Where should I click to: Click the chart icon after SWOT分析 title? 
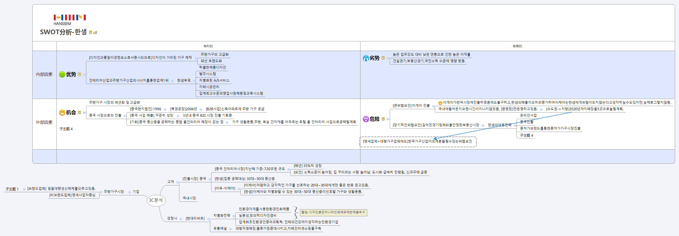point(95,32)
